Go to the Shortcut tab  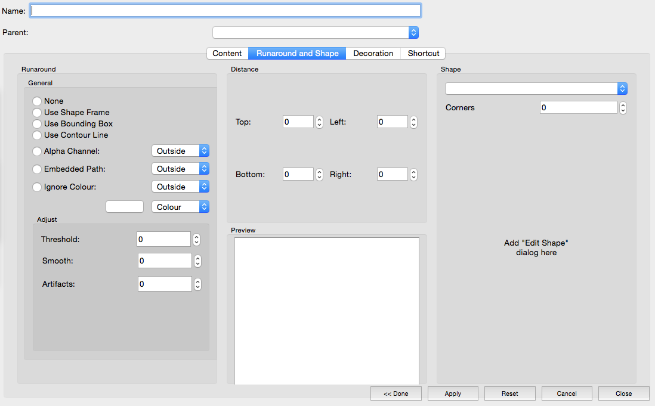pos(424,54)
